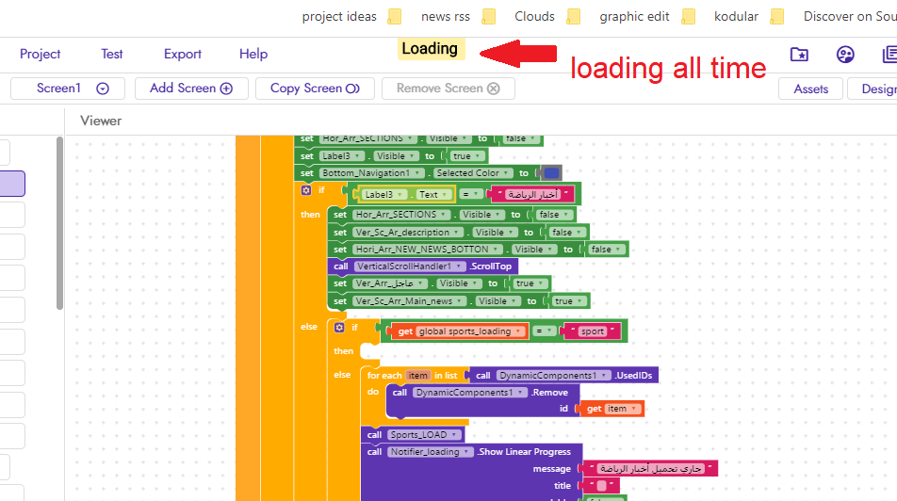Open the Ver_Sc_Ar_description component dropdown
897x501 pixels.
click(408, 233)
